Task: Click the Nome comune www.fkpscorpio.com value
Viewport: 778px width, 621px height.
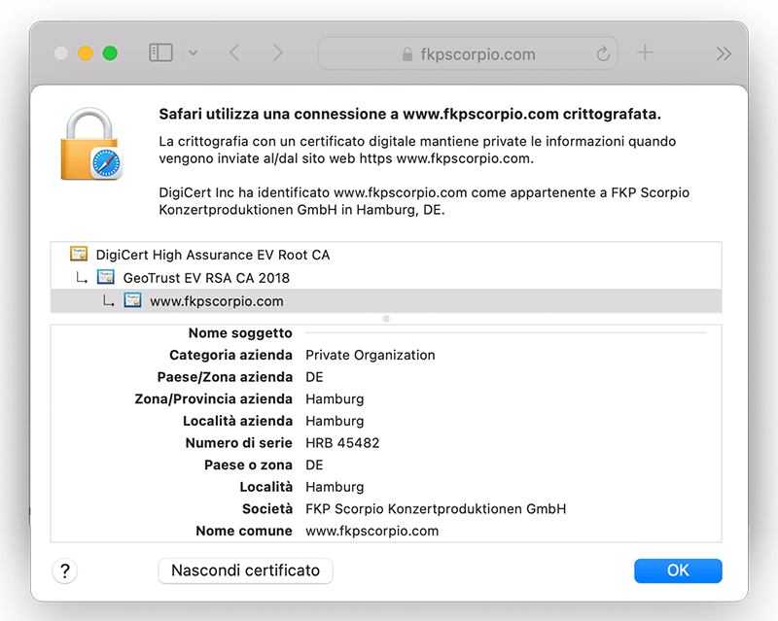Action: coord(372,532)
